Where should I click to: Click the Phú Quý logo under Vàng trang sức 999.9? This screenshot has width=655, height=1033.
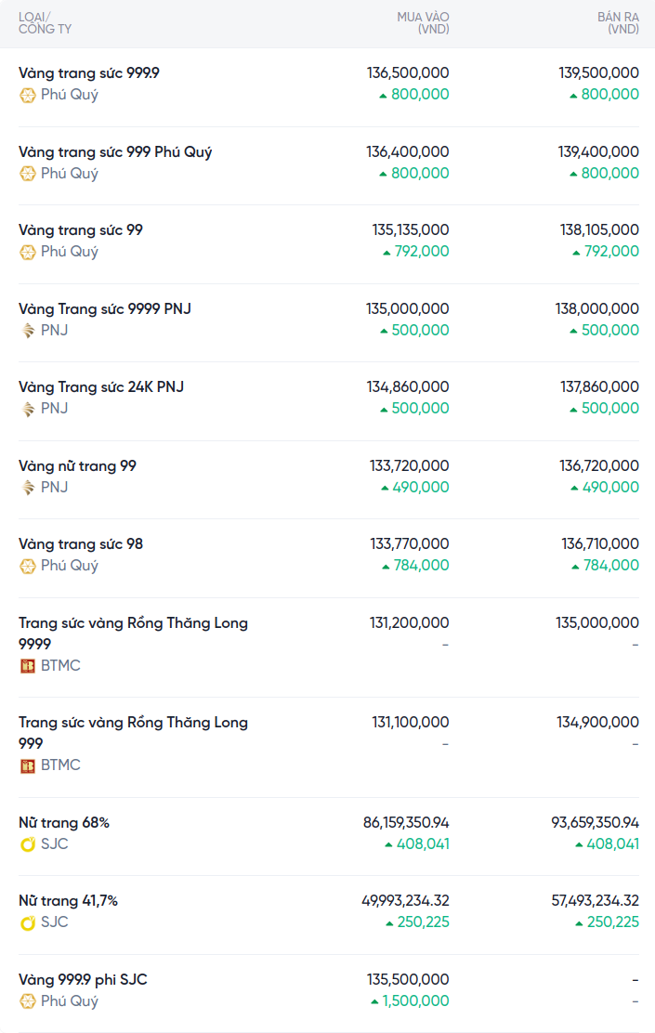pos(28,95)
